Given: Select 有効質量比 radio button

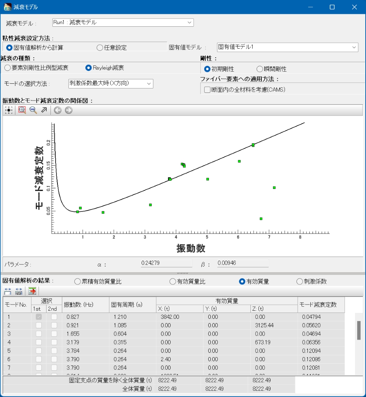Looking at the screenshot, I should click(x=173, y=281).
